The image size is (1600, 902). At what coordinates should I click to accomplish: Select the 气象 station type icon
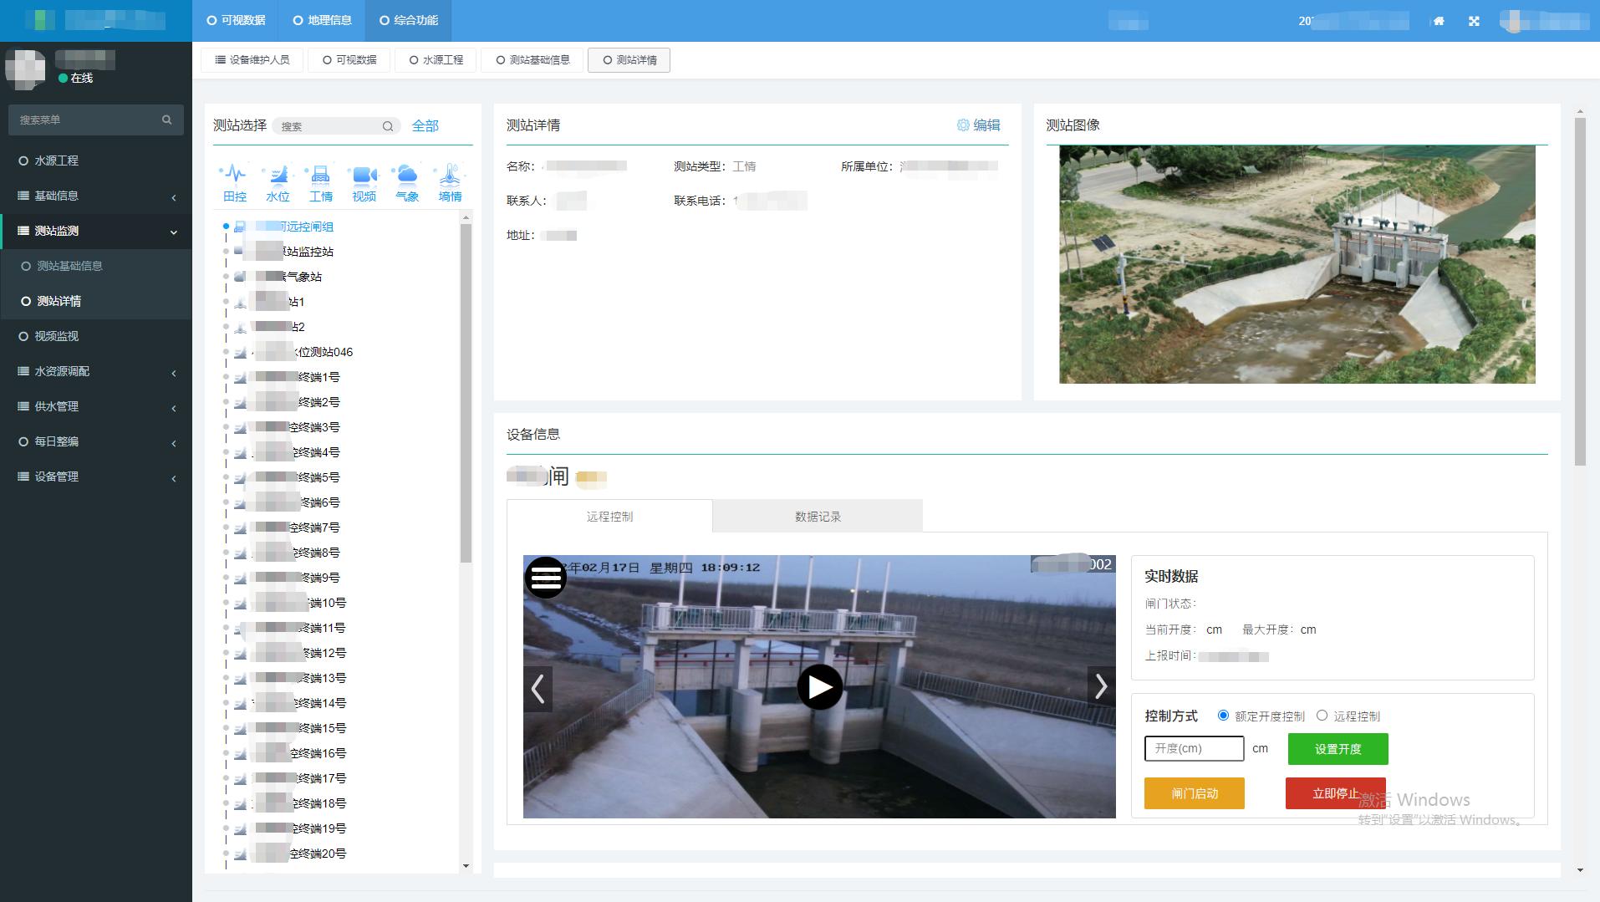click(407, 183)
